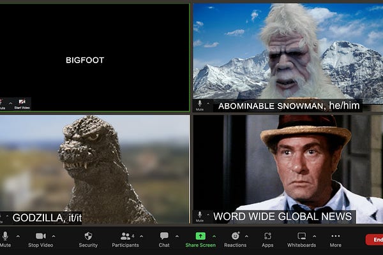The image size is (383, 255).
Task: Start Share Screen with green arrow icon
Action: click(200, 240)
